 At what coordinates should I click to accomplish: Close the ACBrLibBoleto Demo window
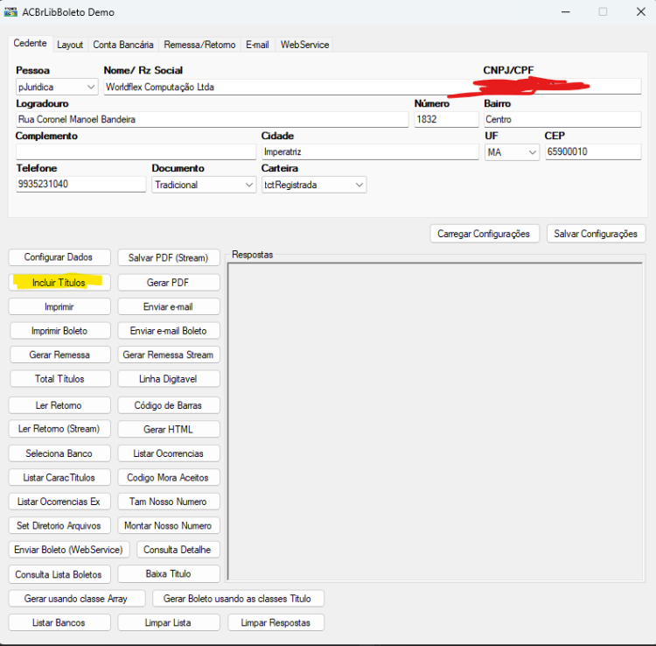pyautogui.click(x=640, y=11)
